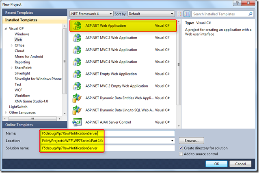259x173 pixels.
Task: Open the Installed Templates section
Action: pyautogui.click(x=35, y=20)
